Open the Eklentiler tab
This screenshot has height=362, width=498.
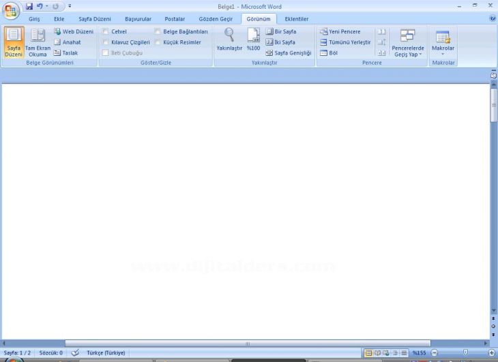[297, 19]
